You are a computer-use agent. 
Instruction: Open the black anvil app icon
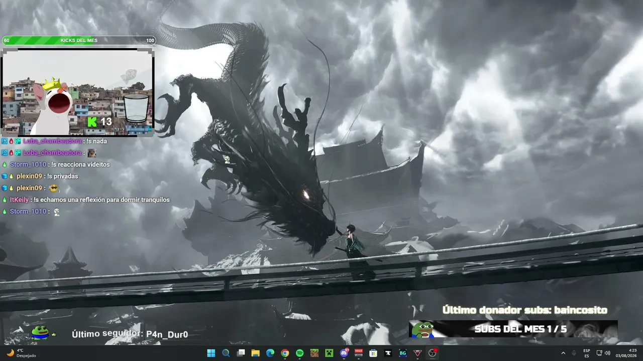[x=388, y=353]
